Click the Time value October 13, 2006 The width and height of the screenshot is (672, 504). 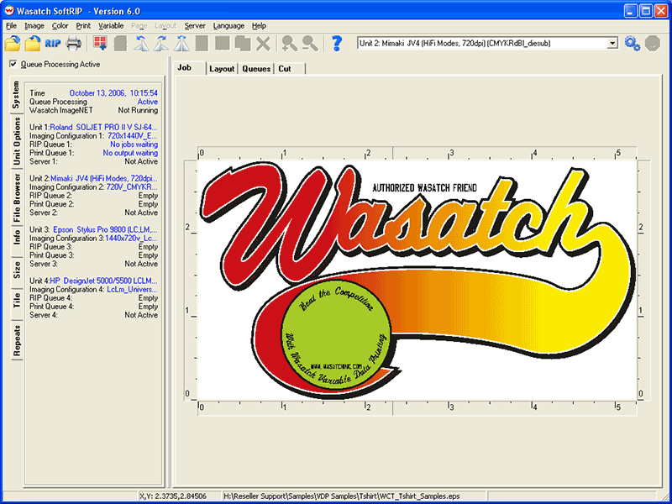click(113, 93)
